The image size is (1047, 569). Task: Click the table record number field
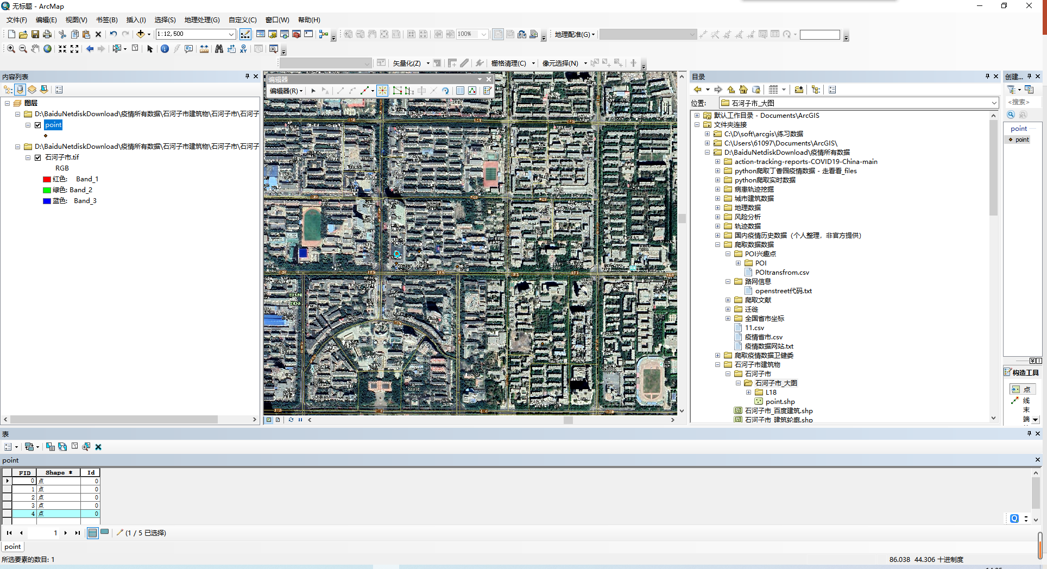click(x=43, y=533)
